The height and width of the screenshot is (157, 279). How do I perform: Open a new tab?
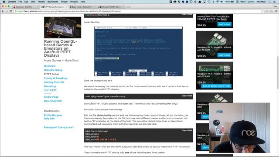tap(129, 7)
